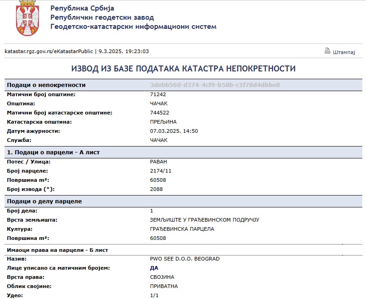Click the printer icon beside Штампај
Image resolution: width=366 pixels, height=299 pixels.
327,51
